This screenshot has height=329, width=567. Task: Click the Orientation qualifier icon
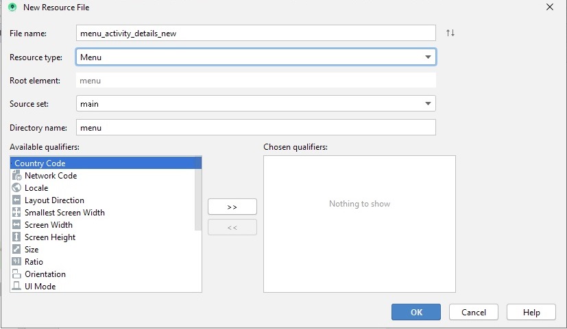(17, 274)
